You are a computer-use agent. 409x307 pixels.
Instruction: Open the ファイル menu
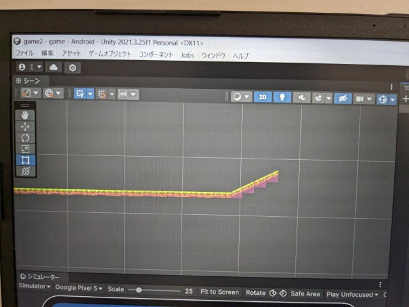24,54
